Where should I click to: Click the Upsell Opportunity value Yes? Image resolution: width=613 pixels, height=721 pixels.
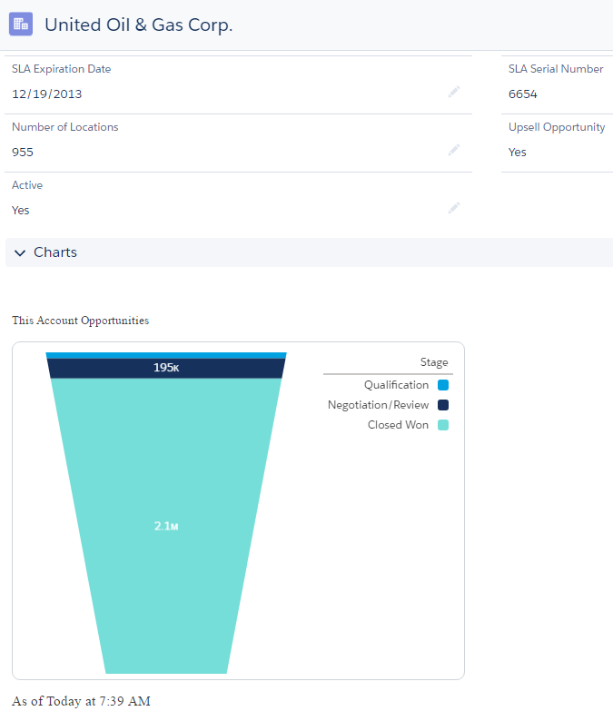point(518,153)
